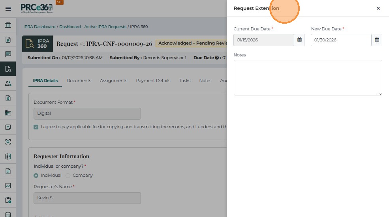Click the IPRA 360 breadcrumb text
This screenshot has width=389, height=217.
point(139,26)
